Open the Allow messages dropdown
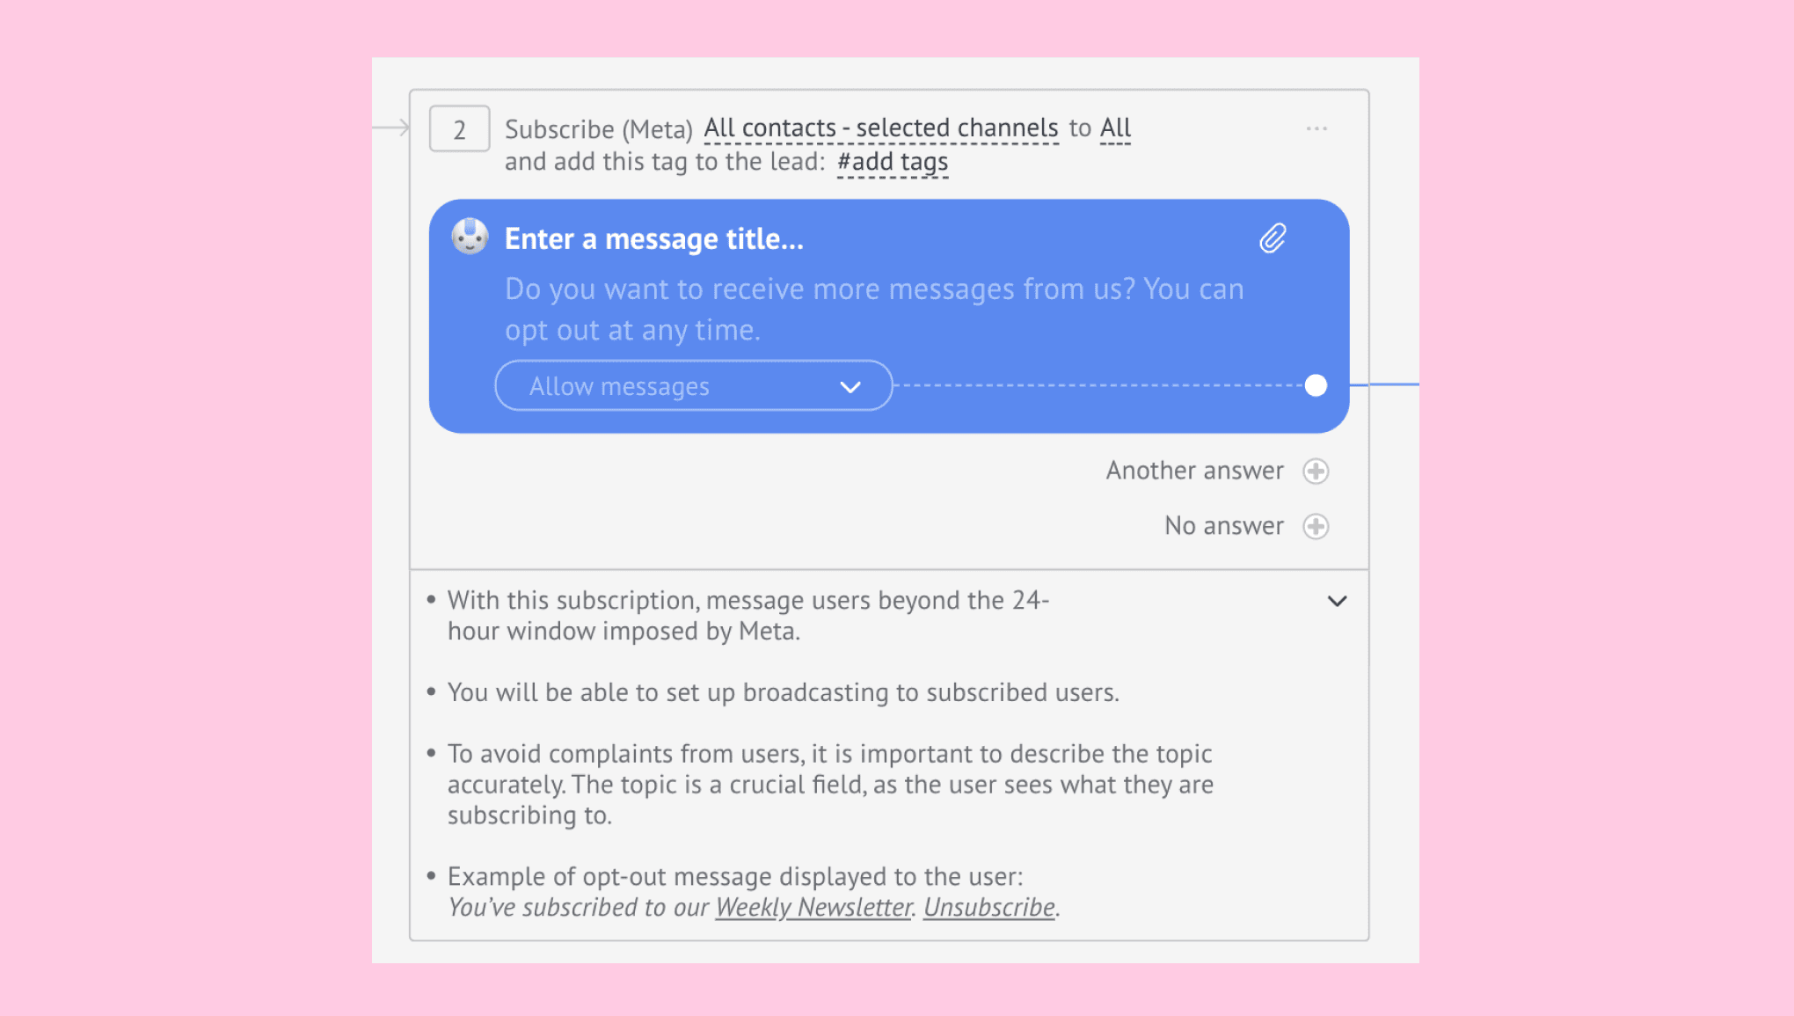Image resolution: width=1794 pixels, height=1016 pixels. pyautogui.click(x=694, y=386)
